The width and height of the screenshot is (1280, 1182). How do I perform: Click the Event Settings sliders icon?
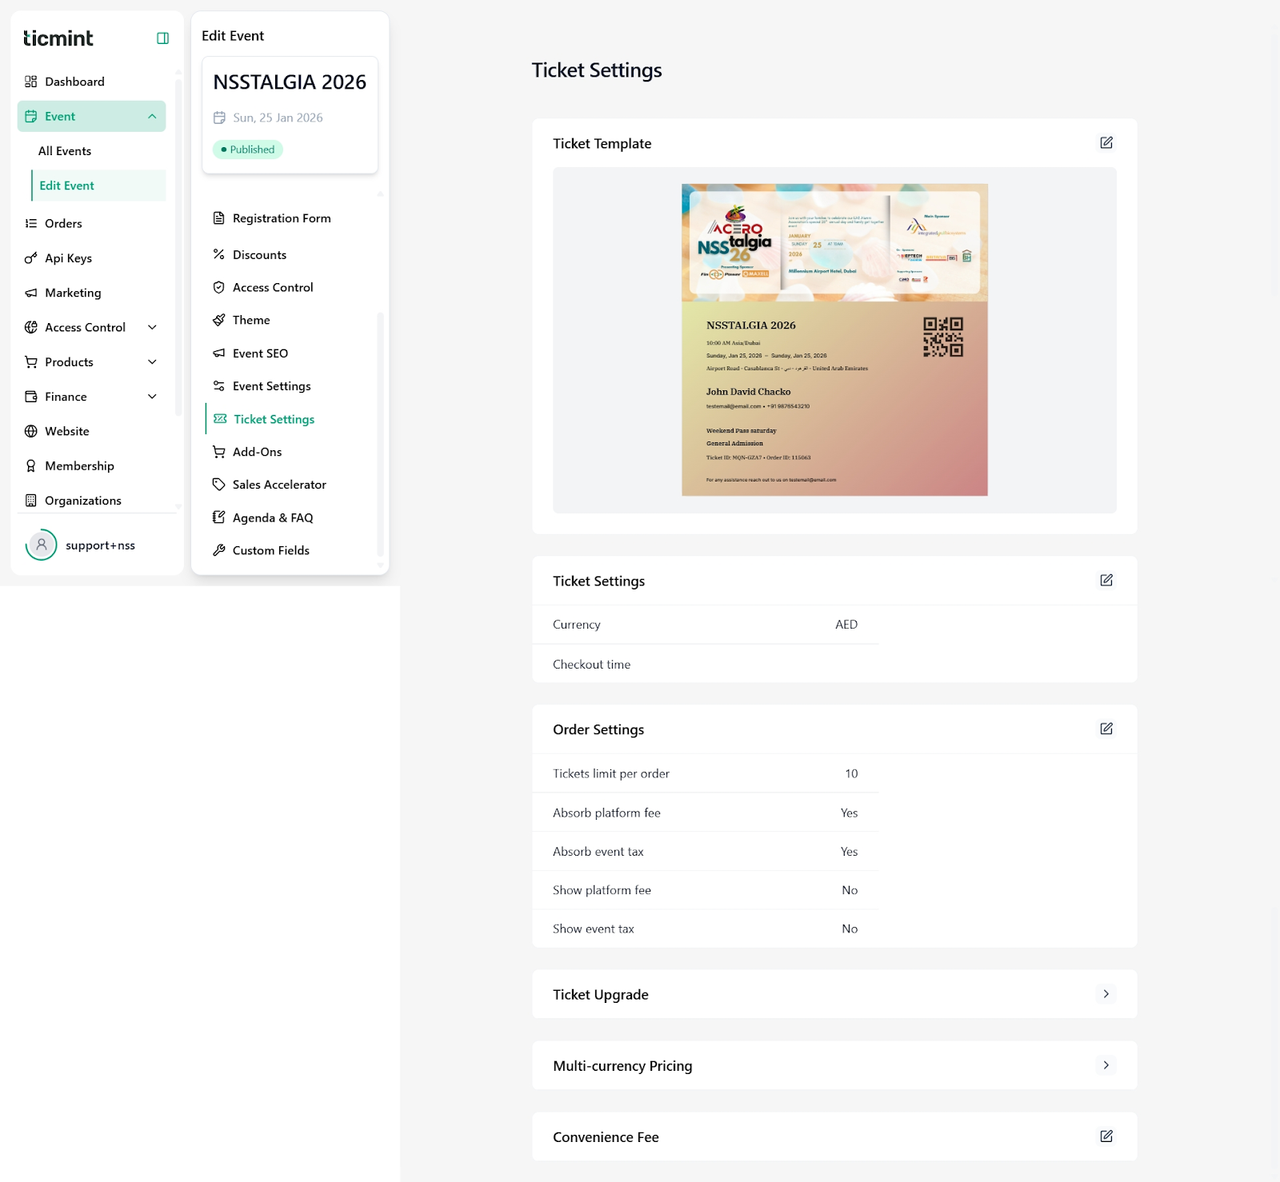[218, 386]
